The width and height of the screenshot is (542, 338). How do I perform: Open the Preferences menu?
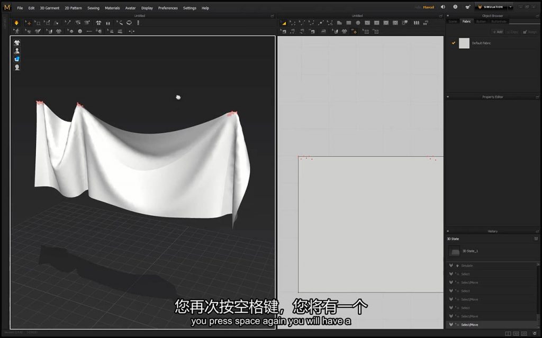coord(168,8)
